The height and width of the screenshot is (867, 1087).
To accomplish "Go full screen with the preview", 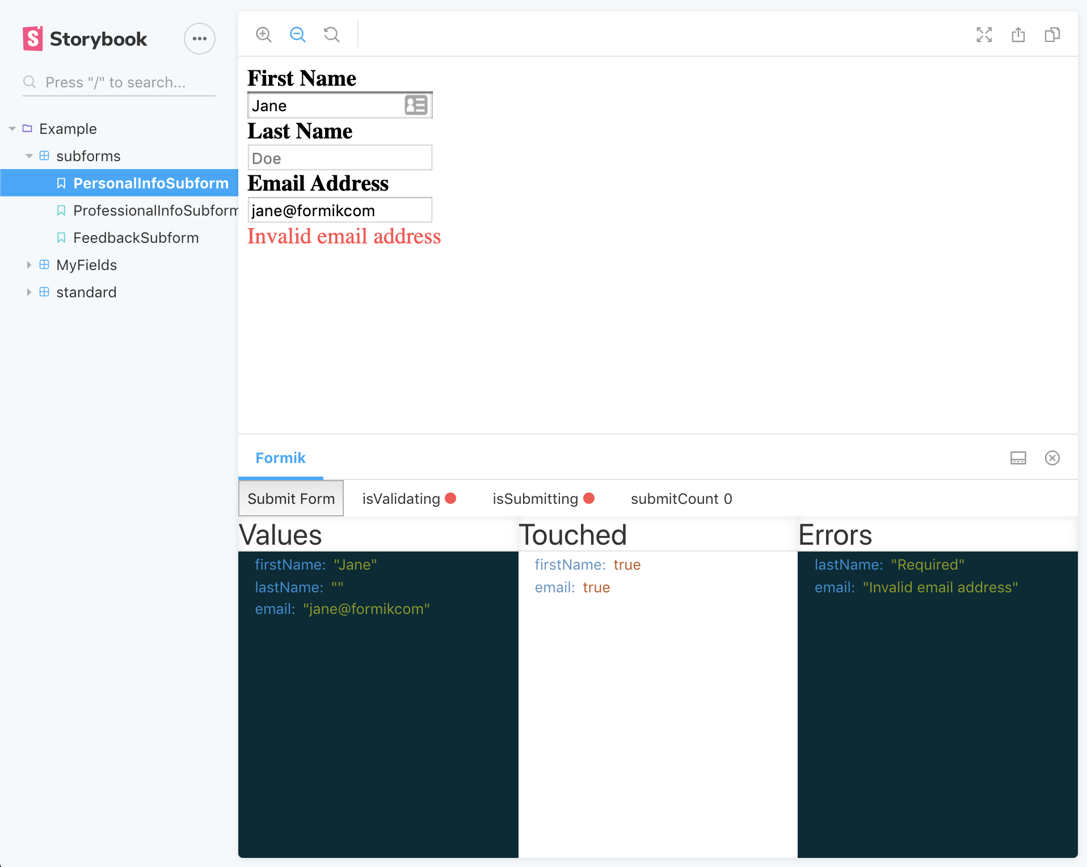I will [984, 35].
